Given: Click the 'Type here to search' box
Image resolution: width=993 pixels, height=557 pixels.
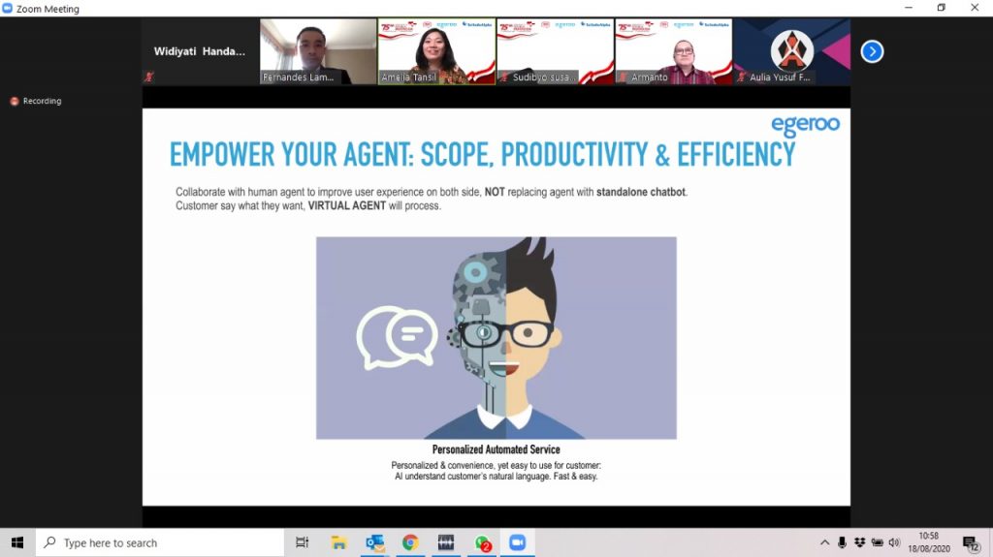Looking at the screenshot, I should tap(160, 542).
